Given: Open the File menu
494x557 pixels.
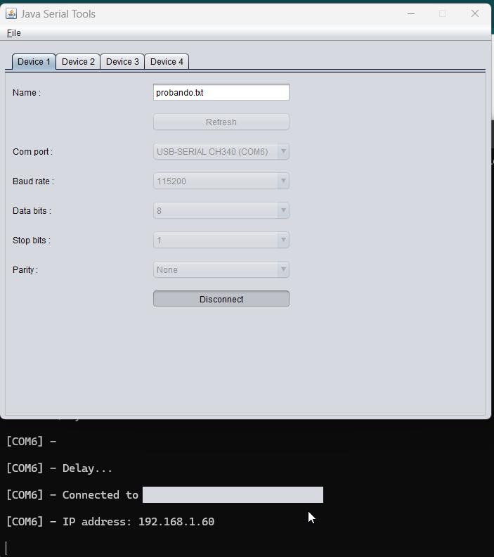Looking at the screenshot, I should (x=14, y=33).
